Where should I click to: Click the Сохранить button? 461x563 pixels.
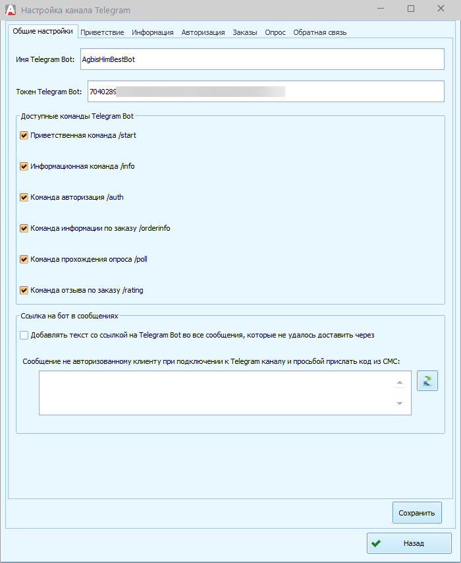pos(417,512)
